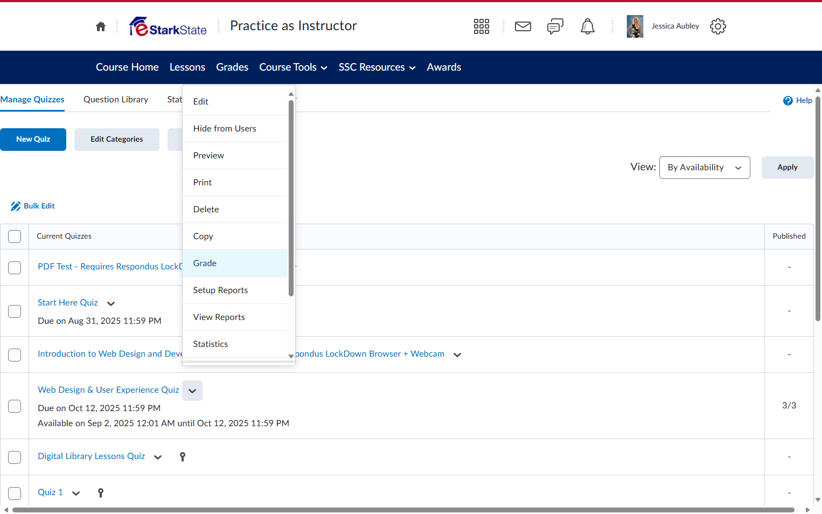Click the context menu vertical scrollbar
Image resolution: width=822 pixels, height=514 pixels.
click(291, 198)
